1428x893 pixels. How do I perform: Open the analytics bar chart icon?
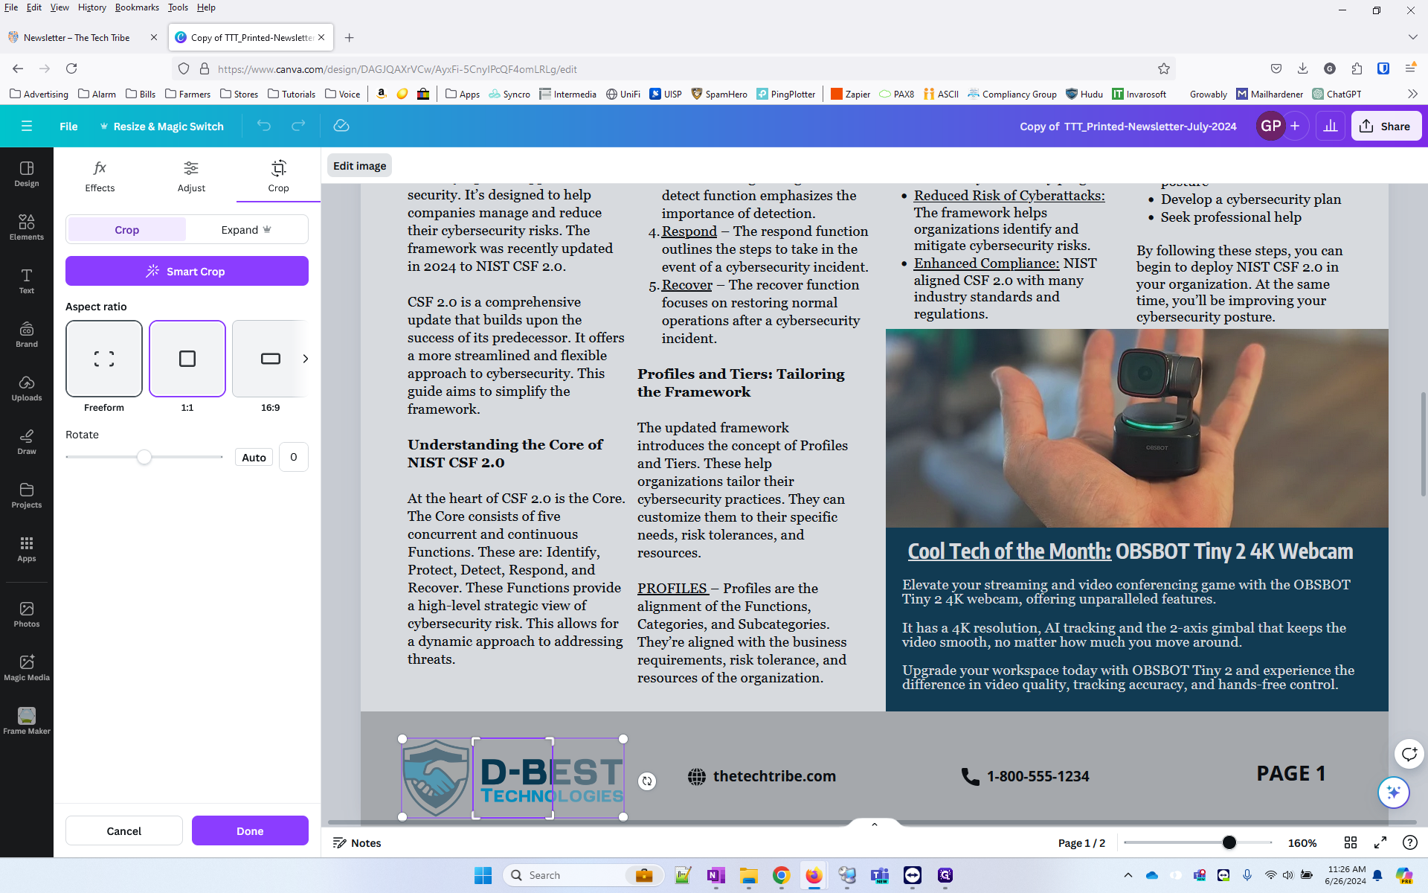click(1330, 126)
